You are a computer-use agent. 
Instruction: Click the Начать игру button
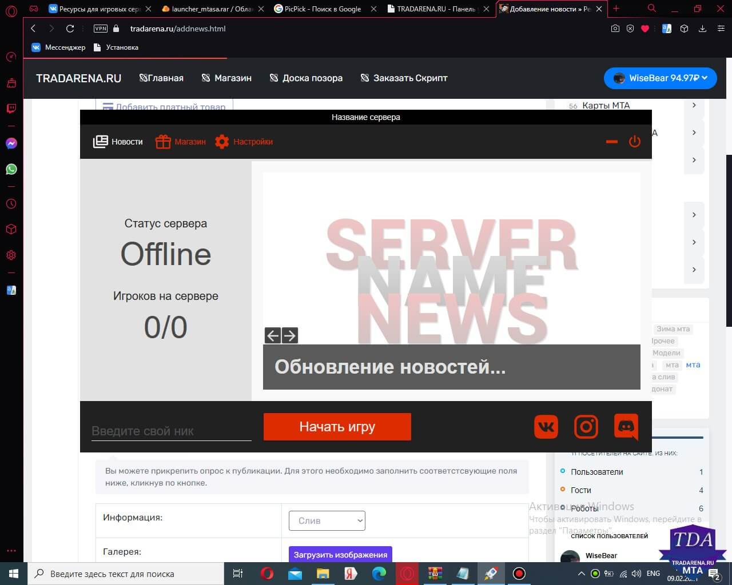337,427
